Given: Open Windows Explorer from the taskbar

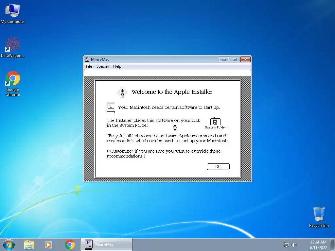Looking at the screenshot, I should (x=29, y=244).
